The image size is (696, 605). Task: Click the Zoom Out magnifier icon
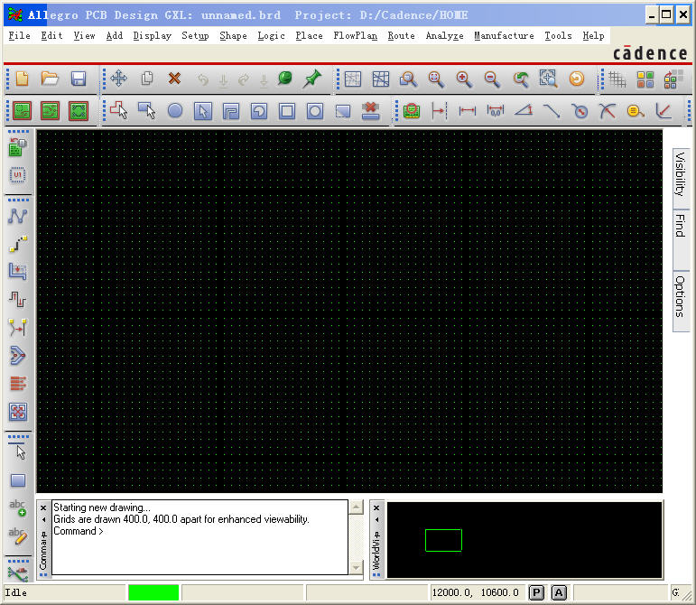[x=492, y=79]
